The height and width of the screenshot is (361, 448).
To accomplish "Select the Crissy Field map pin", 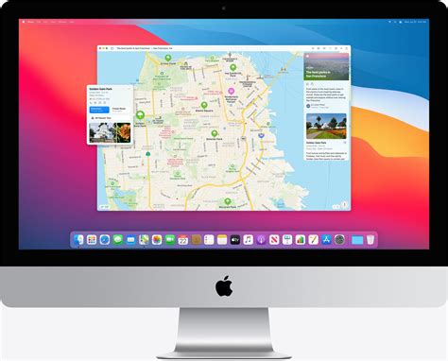I will point(168,59).
